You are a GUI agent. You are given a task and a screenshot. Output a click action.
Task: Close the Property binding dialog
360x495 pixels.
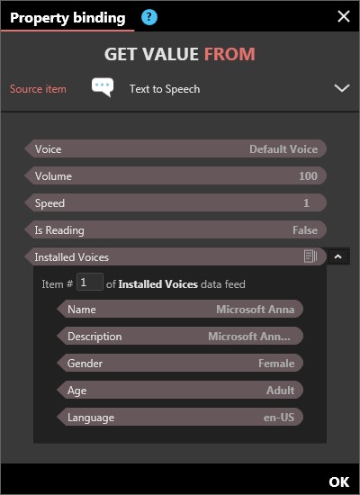pyautogui.click(x=344, y=16)
